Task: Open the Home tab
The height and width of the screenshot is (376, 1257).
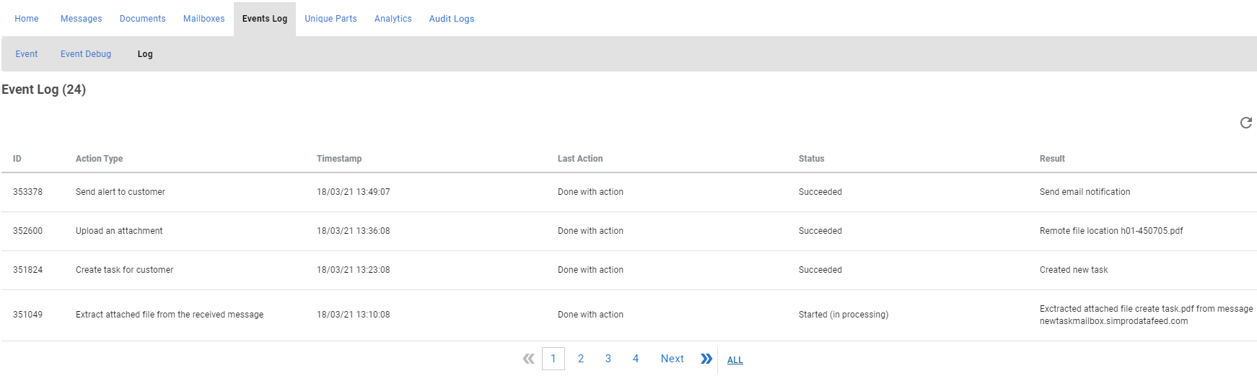Action: pyautogui.click(x=27, y=19)
